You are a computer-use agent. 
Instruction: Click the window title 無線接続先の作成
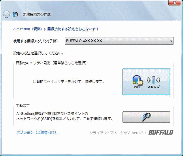37,14
